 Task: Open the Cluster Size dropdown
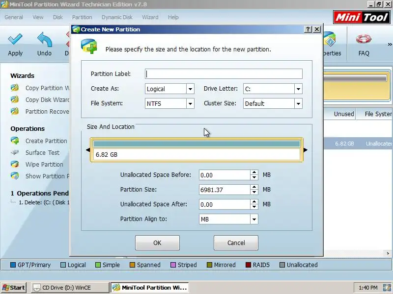tap(298, 103)
